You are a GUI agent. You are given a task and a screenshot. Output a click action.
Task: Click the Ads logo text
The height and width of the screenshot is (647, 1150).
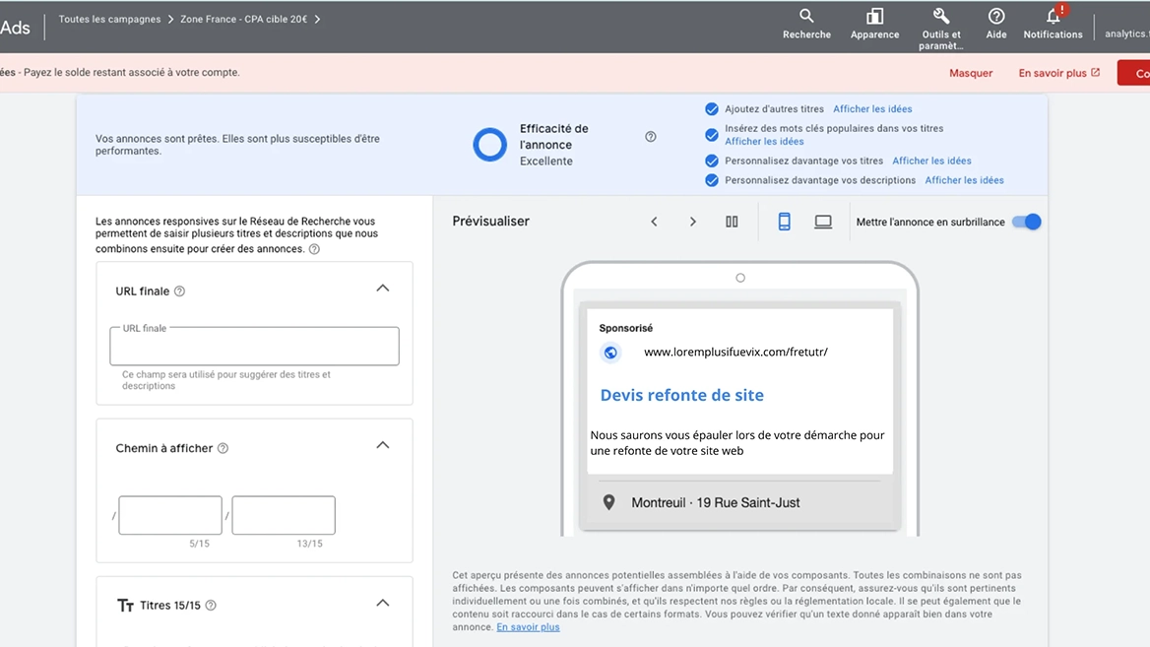(16, 28)
